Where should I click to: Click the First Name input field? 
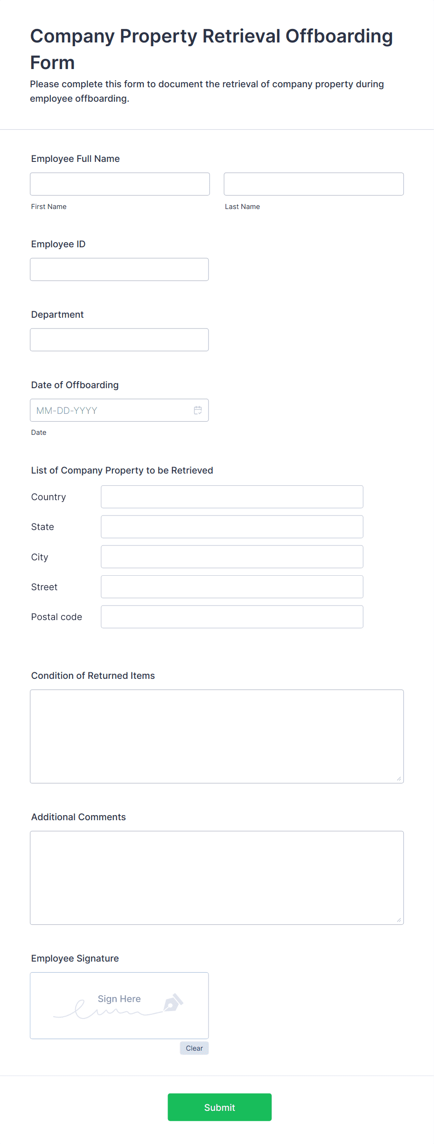[120, 184]
